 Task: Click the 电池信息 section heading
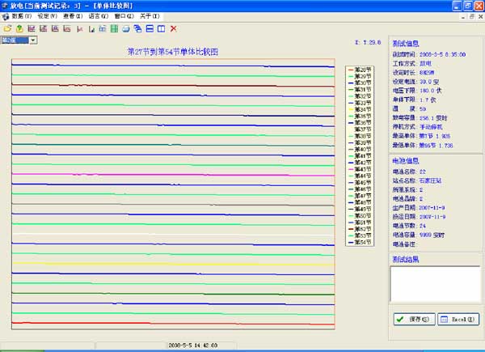click(x=406, y=161)
